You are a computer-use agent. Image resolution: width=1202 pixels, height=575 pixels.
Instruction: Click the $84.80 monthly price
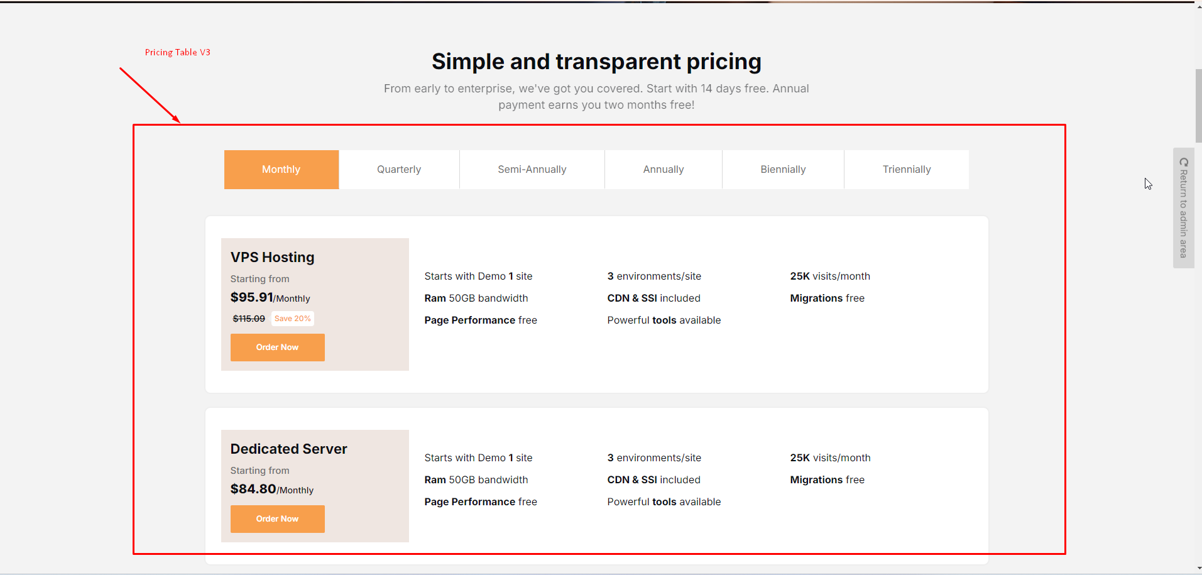click(253, 490)
